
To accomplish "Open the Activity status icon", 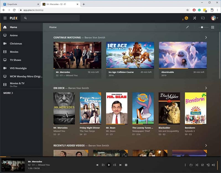I will pos(186,18).
